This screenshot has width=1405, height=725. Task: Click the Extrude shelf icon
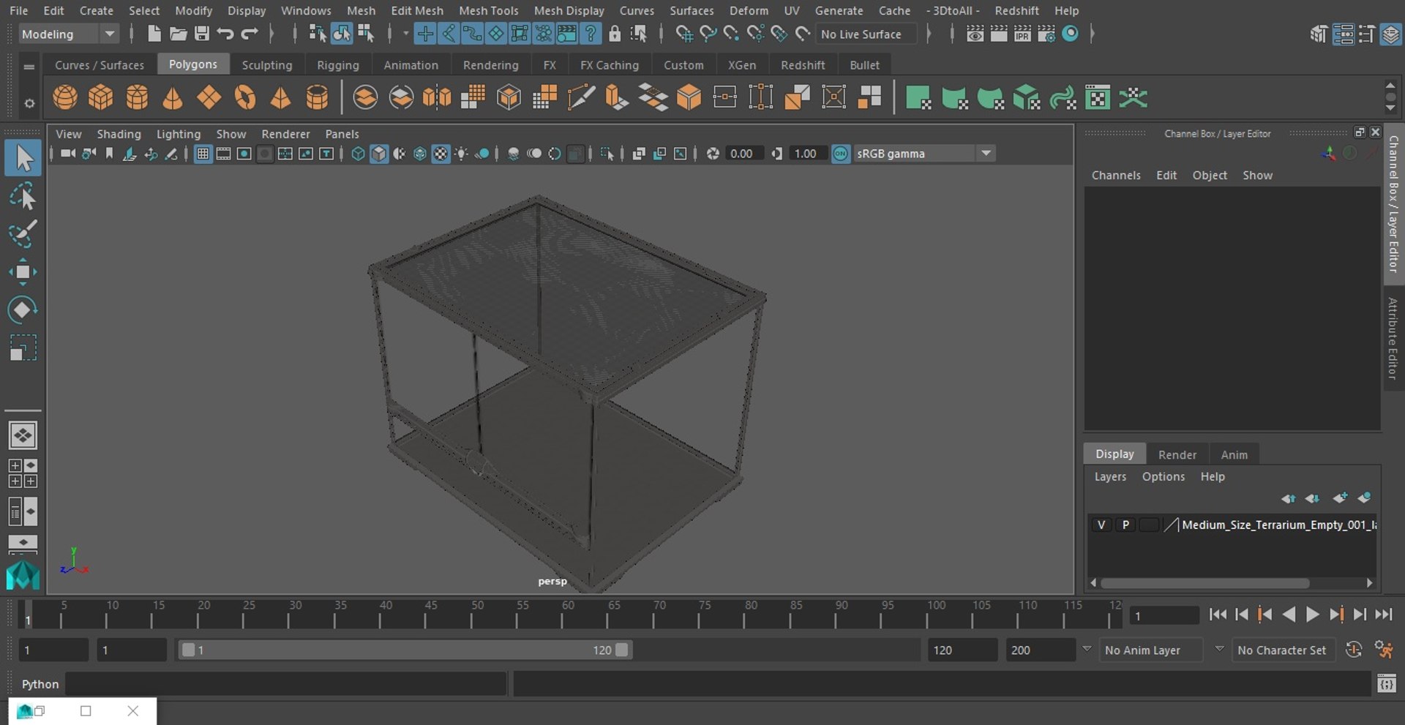pos(617,97)
